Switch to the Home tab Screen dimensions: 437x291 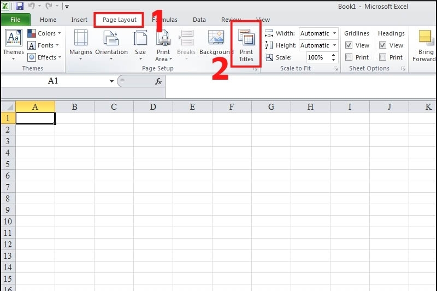(x=48, y=20)
